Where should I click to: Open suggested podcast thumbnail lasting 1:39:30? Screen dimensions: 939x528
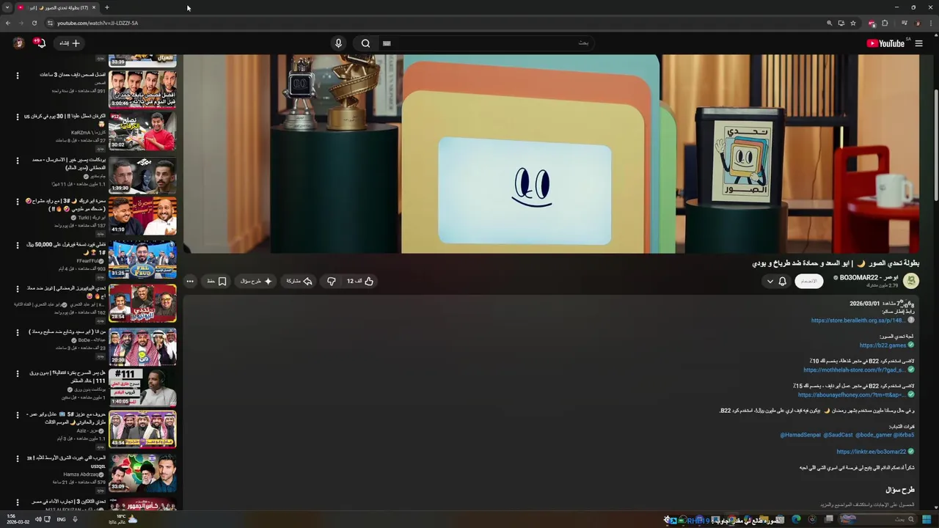142,175
